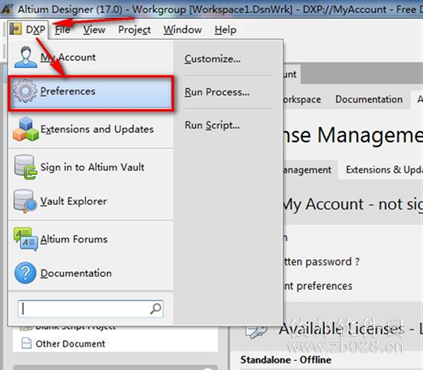Image resolution: width=423 pixels, height=370 pixels.
Task: Click the DXP menu logo icon
Action: coord(15,28)
